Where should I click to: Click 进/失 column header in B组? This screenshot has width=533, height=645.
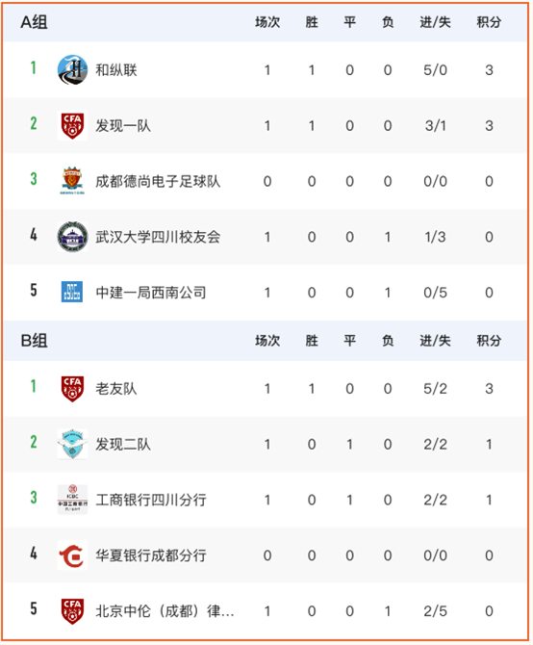(435, 341)
